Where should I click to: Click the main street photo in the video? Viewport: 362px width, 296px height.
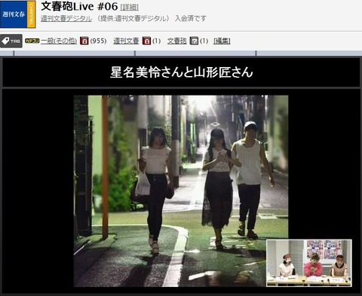(x=181, y=191)
